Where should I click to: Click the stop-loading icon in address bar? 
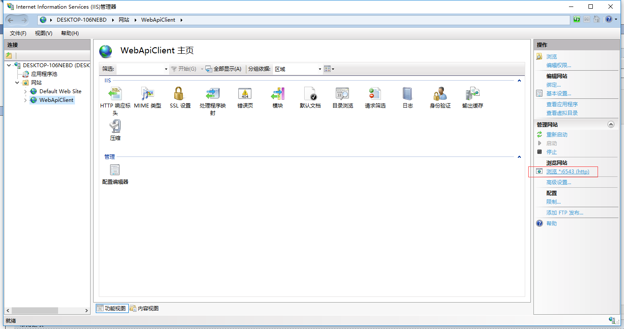[x=586, y=20]
